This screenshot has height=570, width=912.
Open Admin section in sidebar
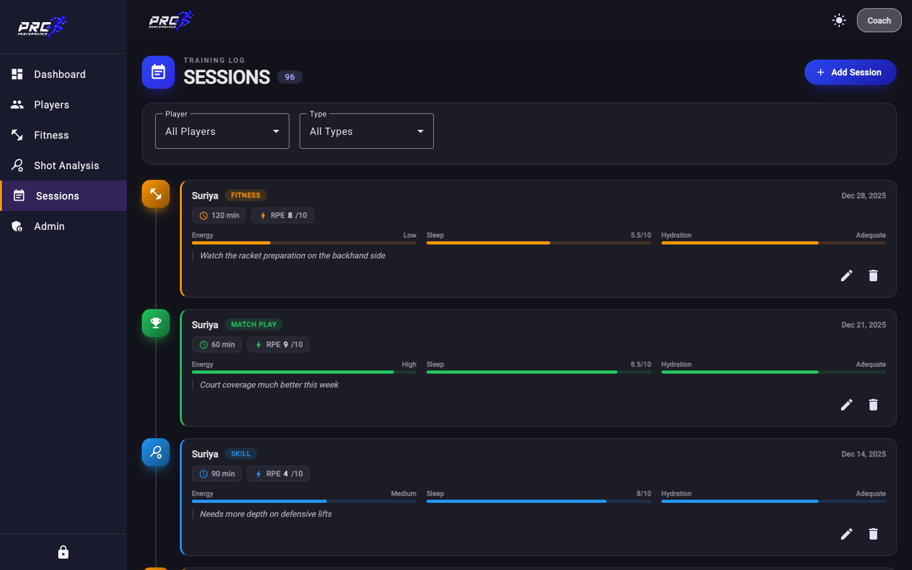point(63,226)
